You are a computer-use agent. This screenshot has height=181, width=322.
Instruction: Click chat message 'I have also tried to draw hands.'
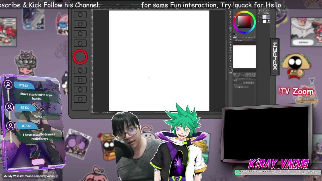click(36, 97)
